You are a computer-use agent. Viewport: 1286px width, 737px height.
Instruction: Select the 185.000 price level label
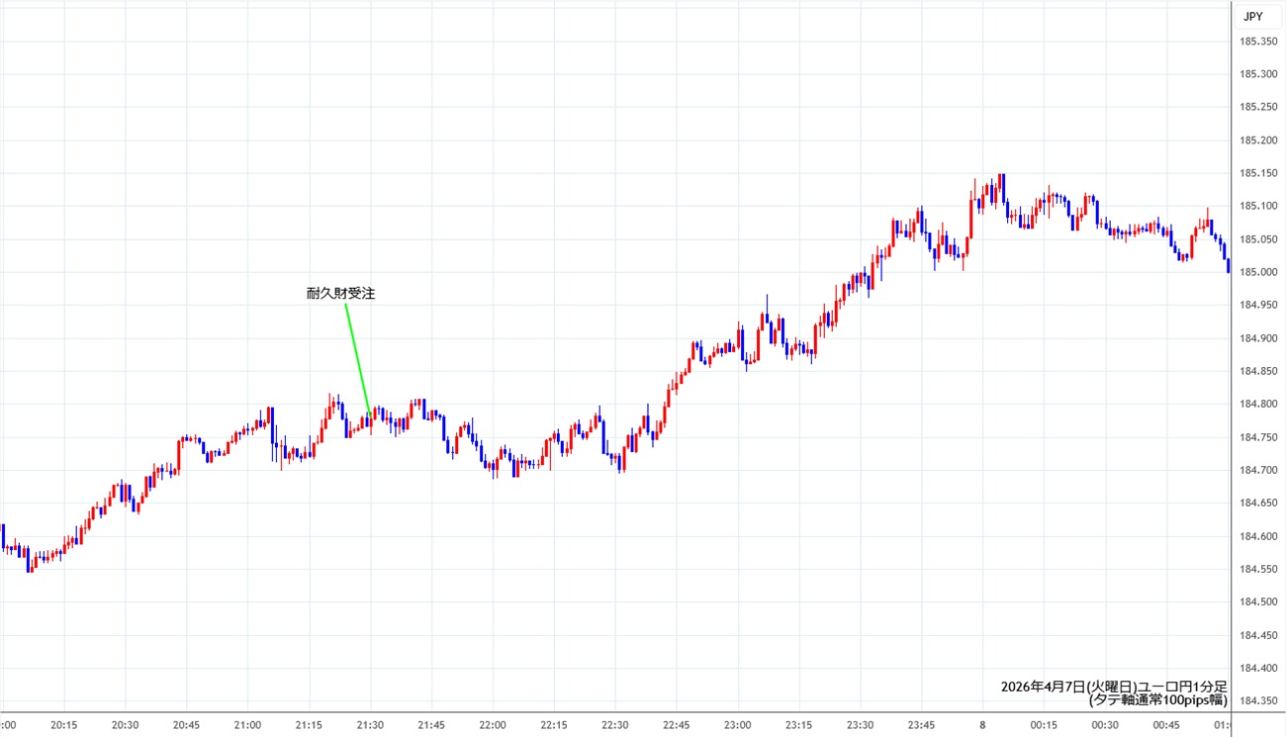point(1258,272)
